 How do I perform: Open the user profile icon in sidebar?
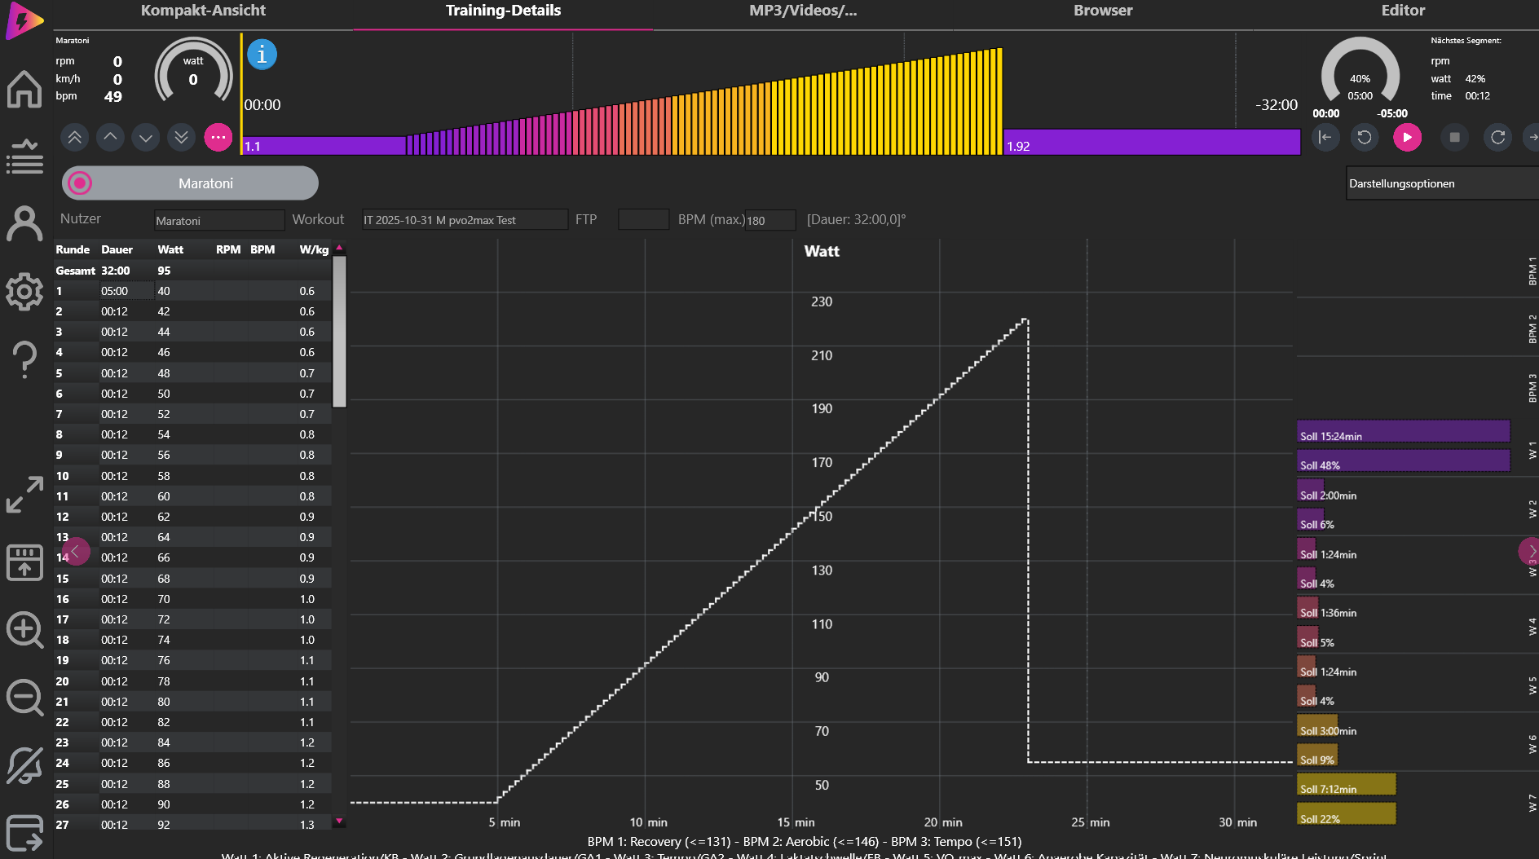[x=24, y=223]
